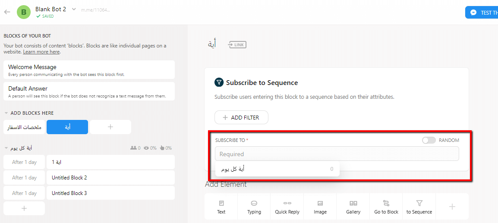Viewport: 498px width, 223px height.
Task: Click the ADD FILTER button
Action: [241, 117]
